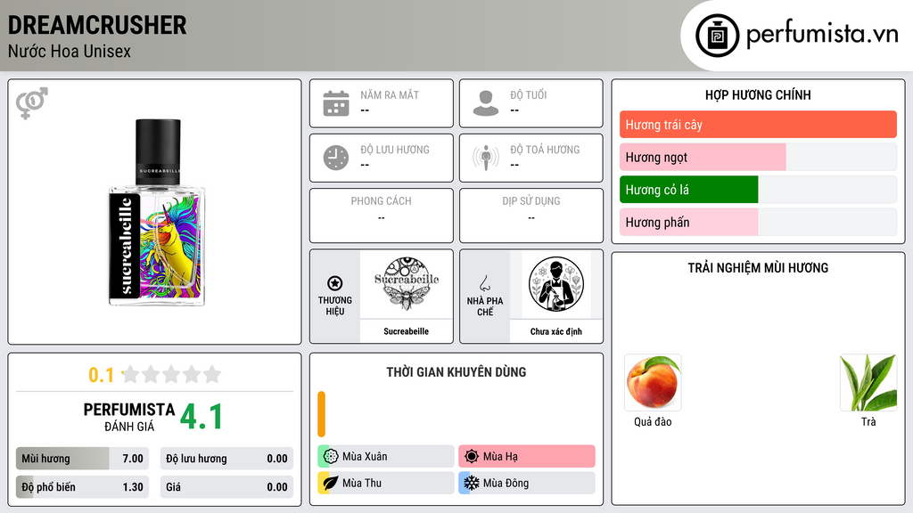913x513 pixels.
Task: Click the Mùi hương 7.00 score bar
Action: tap(83, 459)
